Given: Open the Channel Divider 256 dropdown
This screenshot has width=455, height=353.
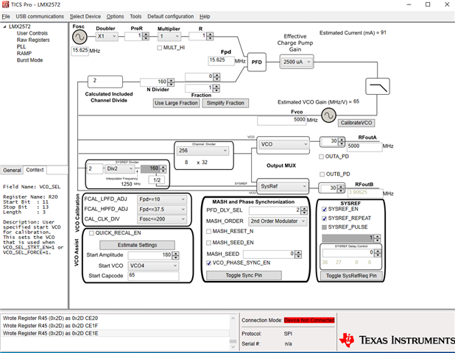Looking at the screenshot, I should click(202, 151).
